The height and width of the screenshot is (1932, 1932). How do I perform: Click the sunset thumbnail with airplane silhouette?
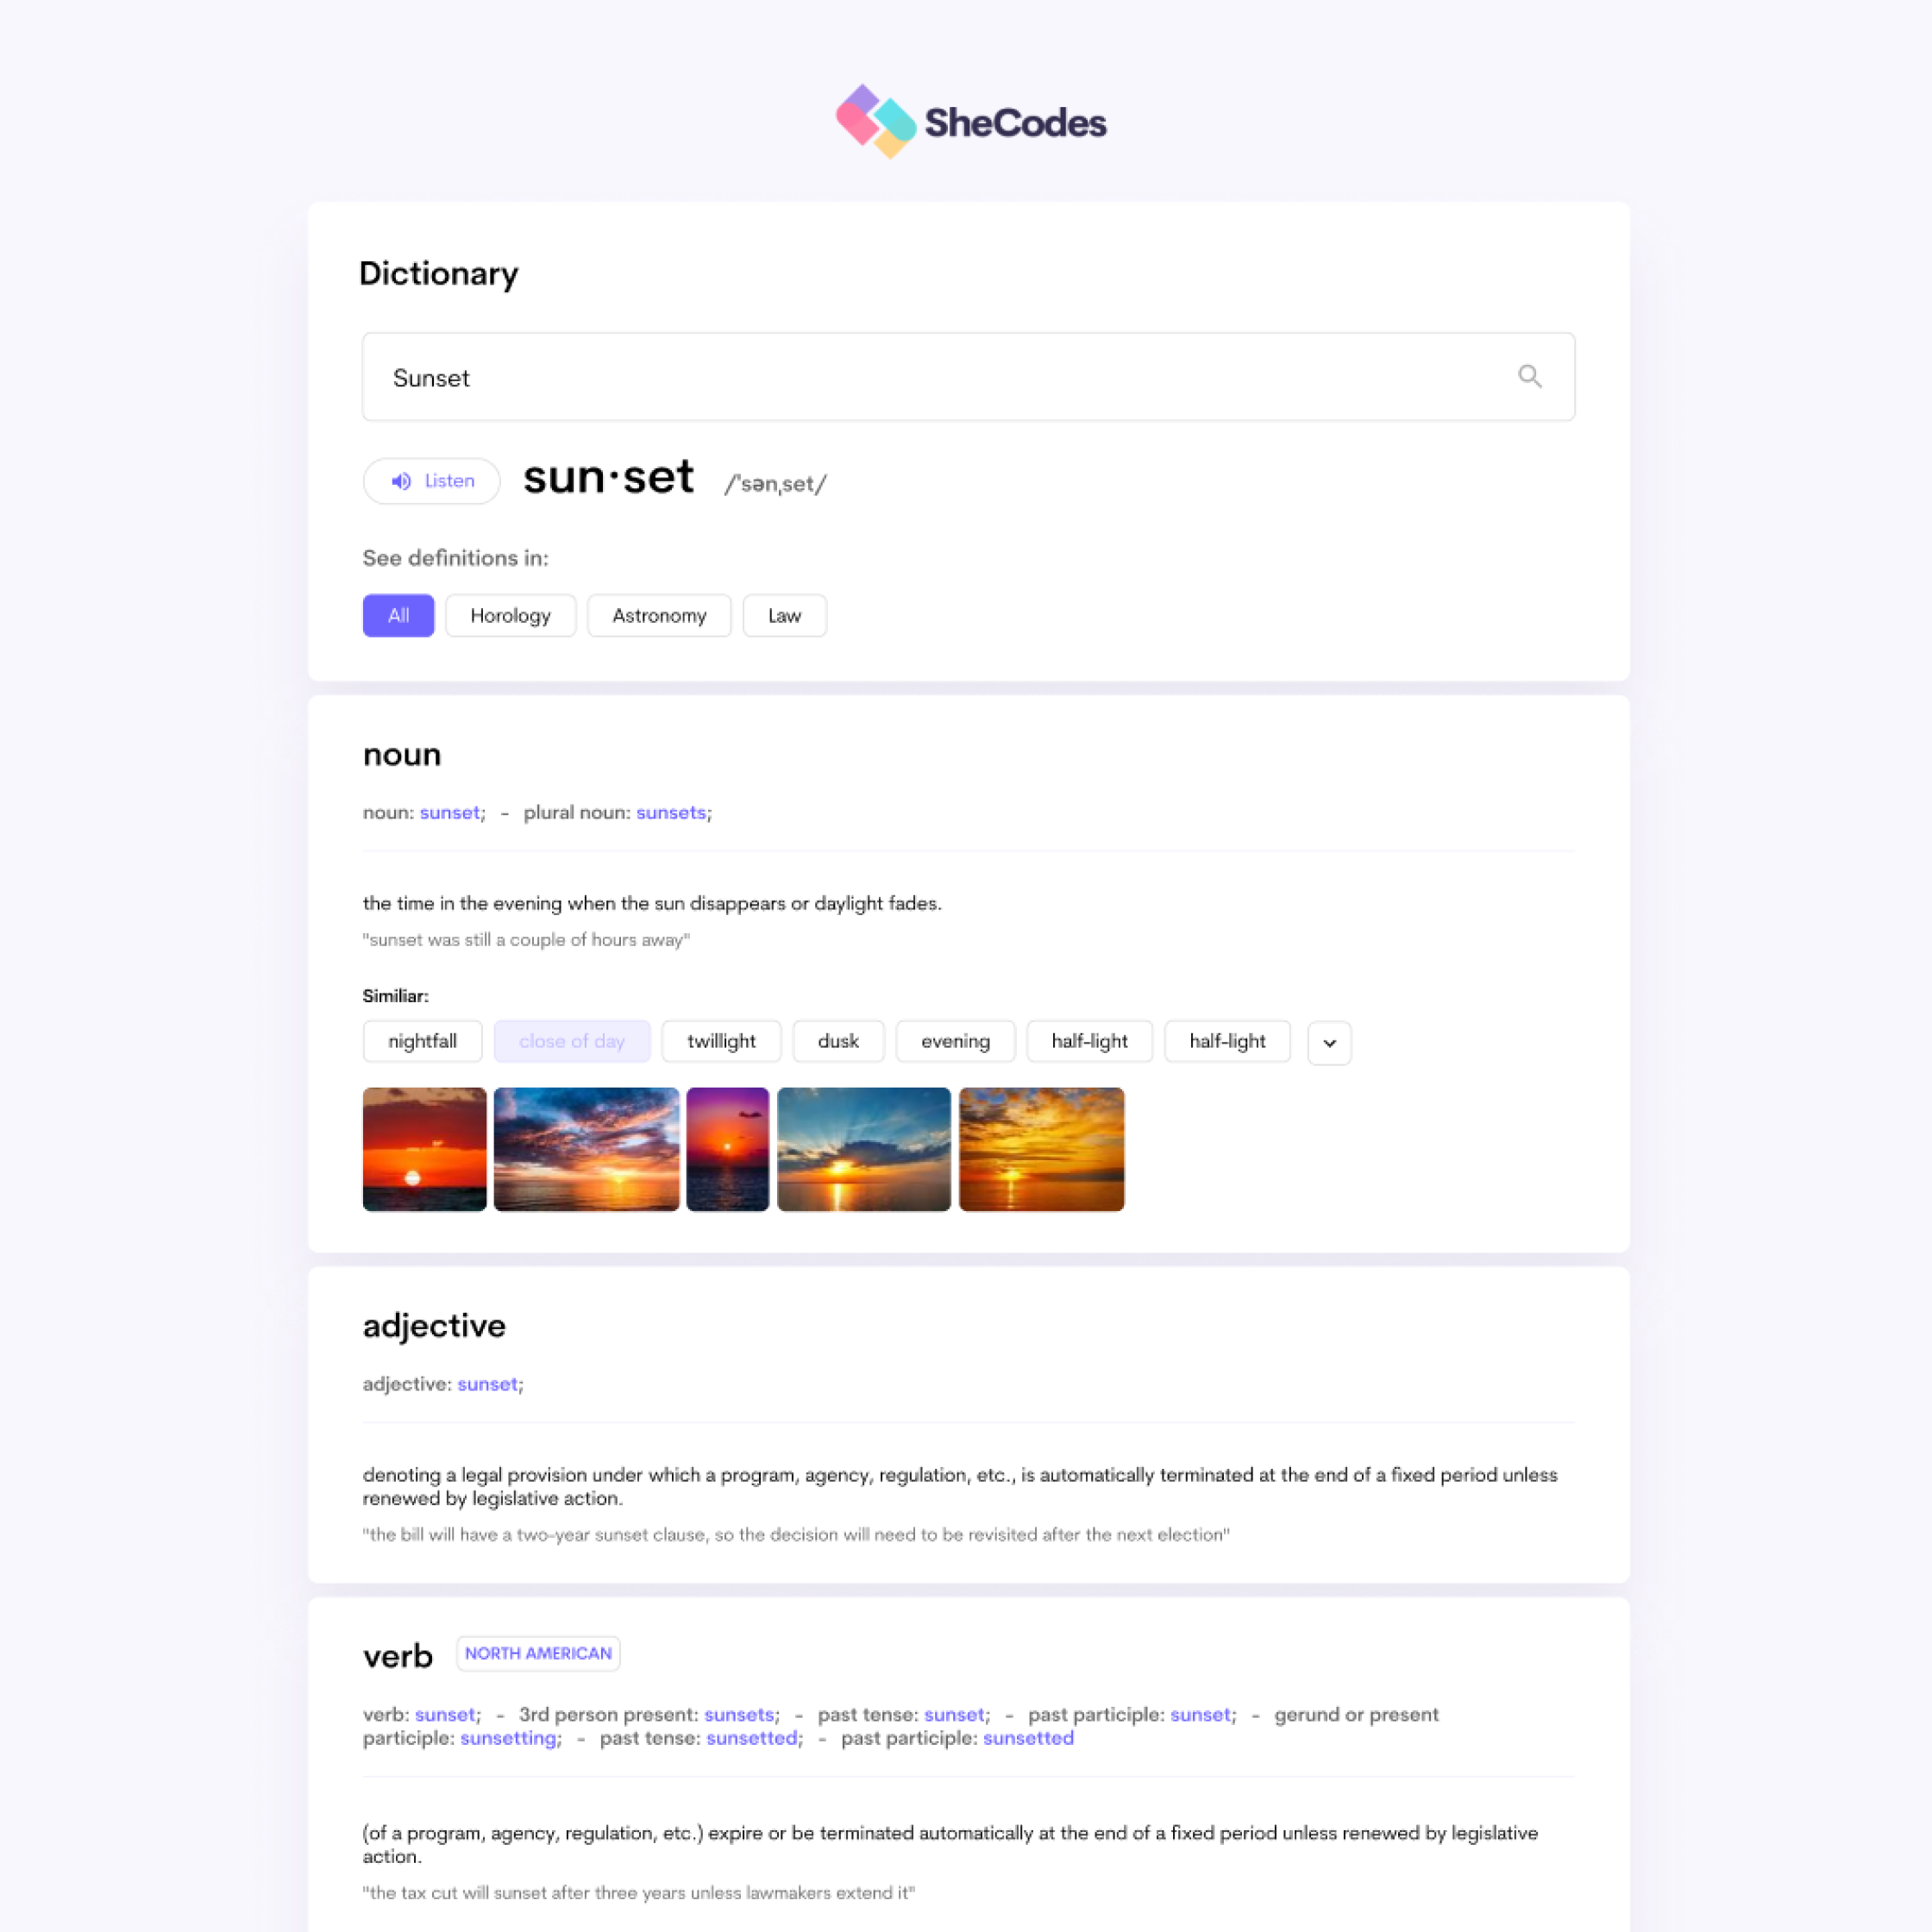[727, 1148]
